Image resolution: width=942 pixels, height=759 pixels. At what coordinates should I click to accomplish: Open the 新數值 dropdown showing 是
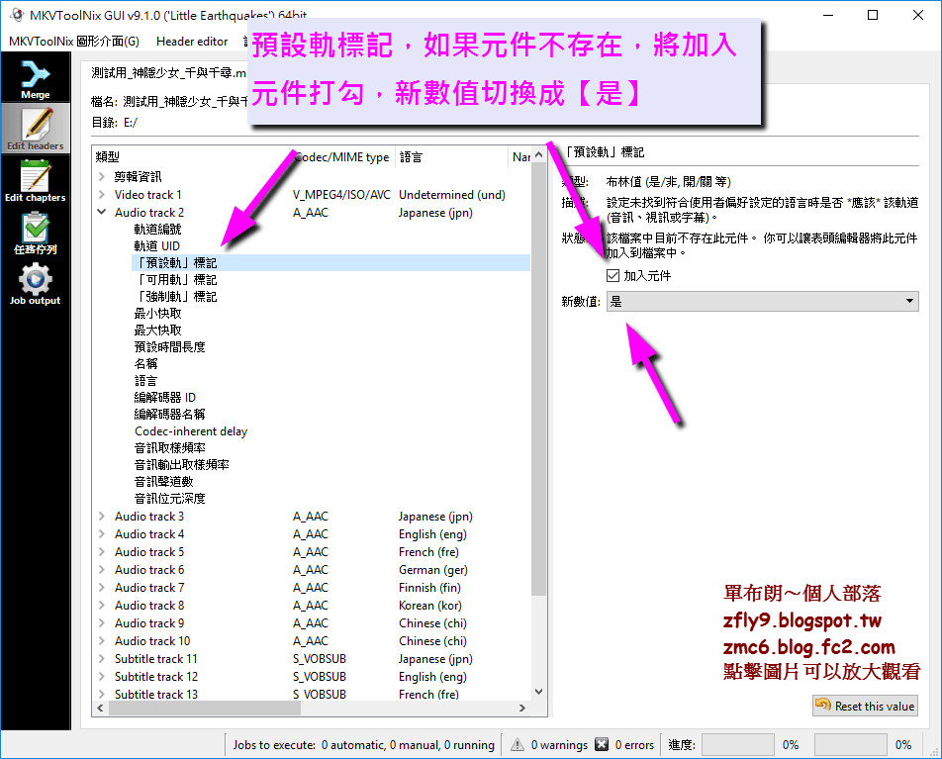tap(762, 301)
